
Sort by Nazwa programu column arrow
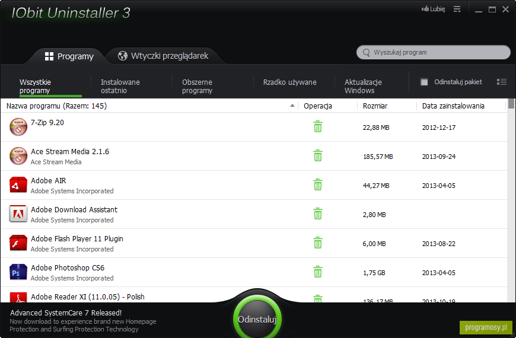(292, 106)
